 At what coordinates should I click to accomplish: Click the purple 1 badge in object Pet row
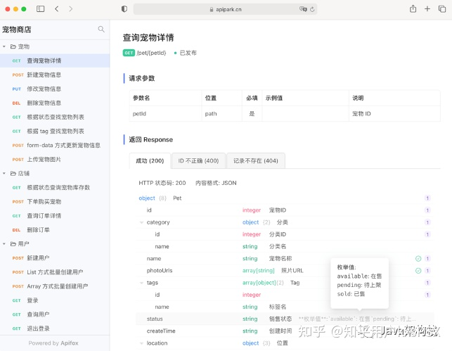[x=427, y=198]
